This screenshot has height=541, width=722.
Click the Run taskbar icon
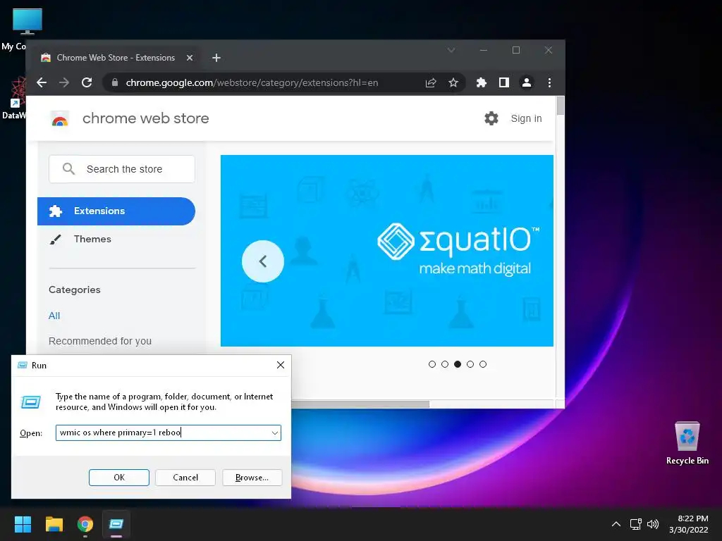coord(116,524)
